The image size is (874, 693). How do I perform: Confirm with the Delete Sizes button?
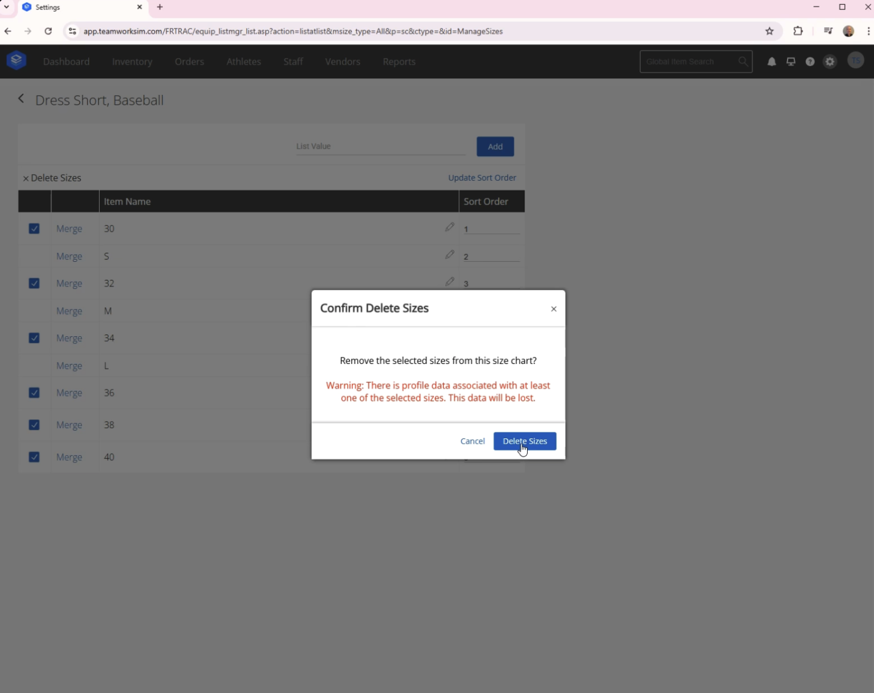tap(525, 441)
